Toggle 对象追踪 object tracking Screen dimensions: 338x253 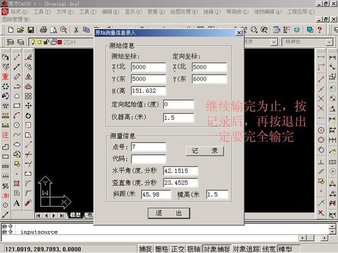click(246, 249)
